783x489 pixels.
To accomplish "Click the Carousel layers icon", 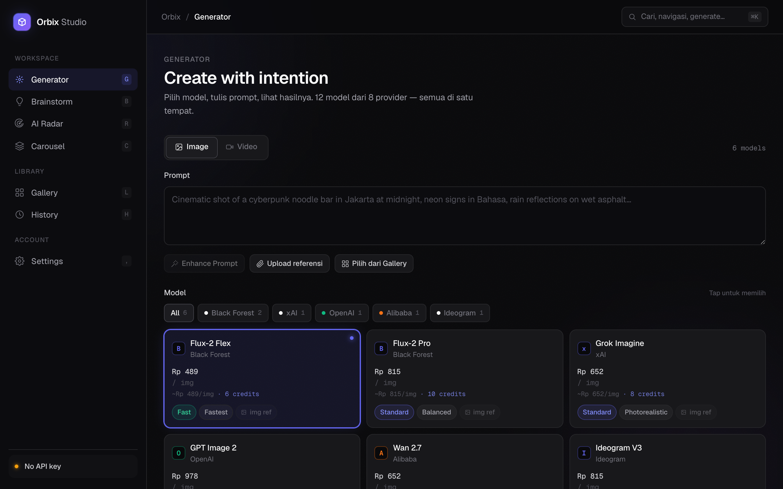I will pos(19,146).
